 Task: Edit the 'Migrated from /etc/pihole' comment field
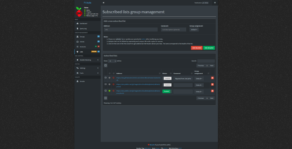(183, 79)
